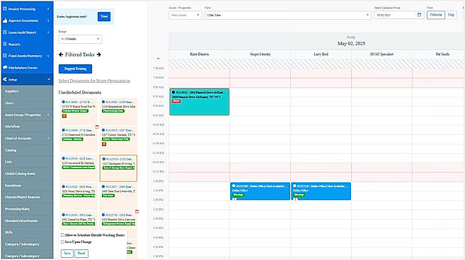
Task: Click the Setup gears icon
Action: (5, 79)
